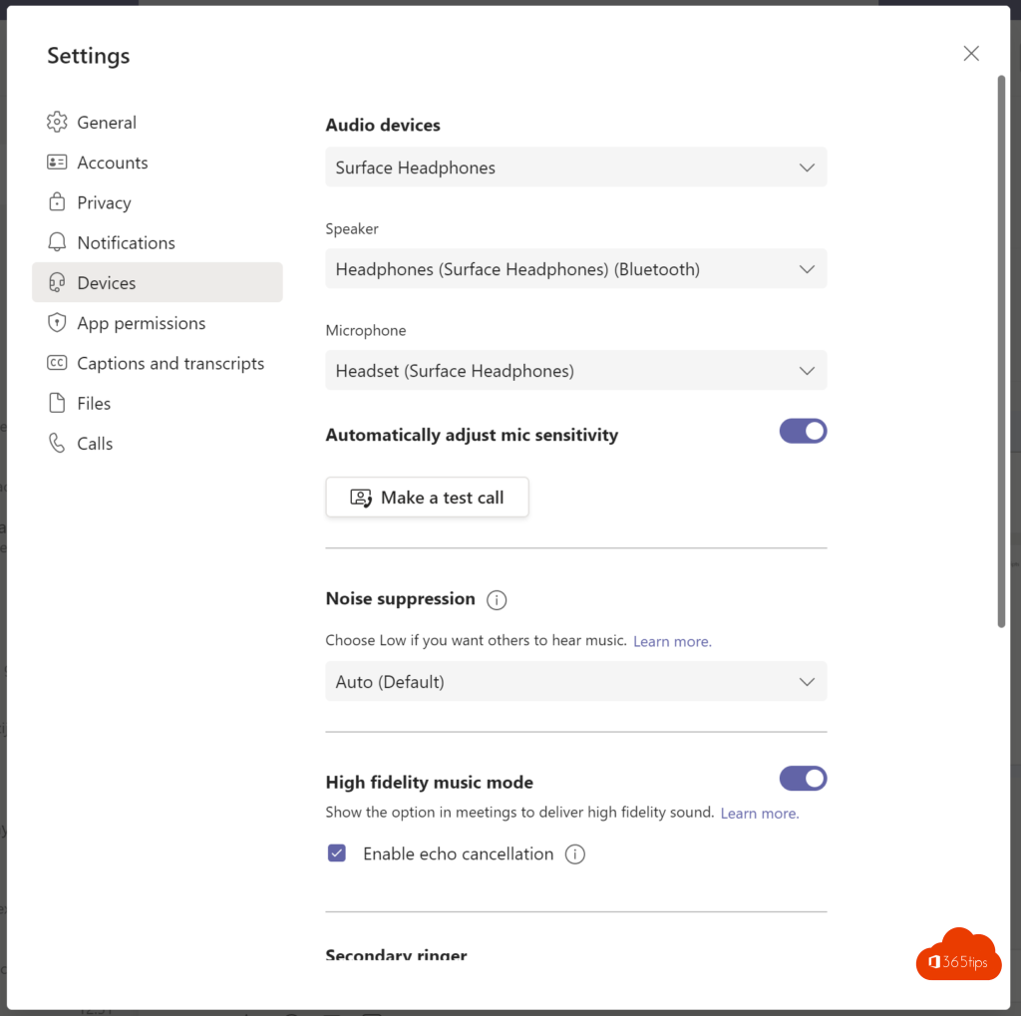The image size is (1021, 1016).
Task: Click Make a test call button
Action: coord(427,498)
